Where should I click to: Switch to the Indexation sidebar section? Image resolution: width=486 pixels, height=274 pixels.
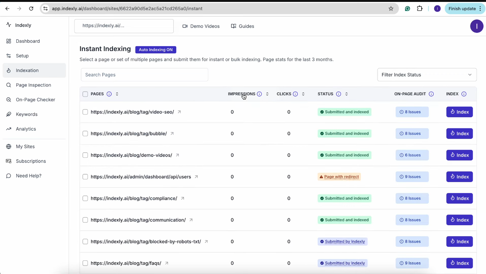[x=27, y=70]
